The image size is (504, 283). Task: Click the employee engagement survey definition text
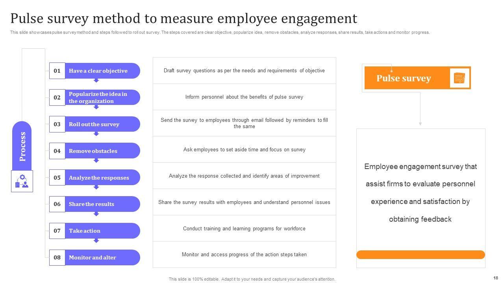(421, 193)
